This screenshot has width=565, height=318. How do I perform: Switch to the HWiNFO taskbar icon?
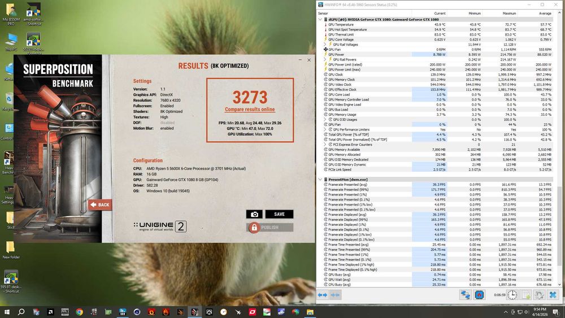coord(123,312)
